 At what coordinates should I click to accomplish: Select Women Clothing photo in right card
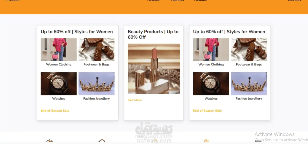(211, 50)
